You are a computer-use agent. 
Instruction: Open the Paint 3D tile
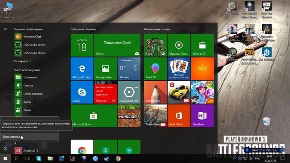[155, 68]
